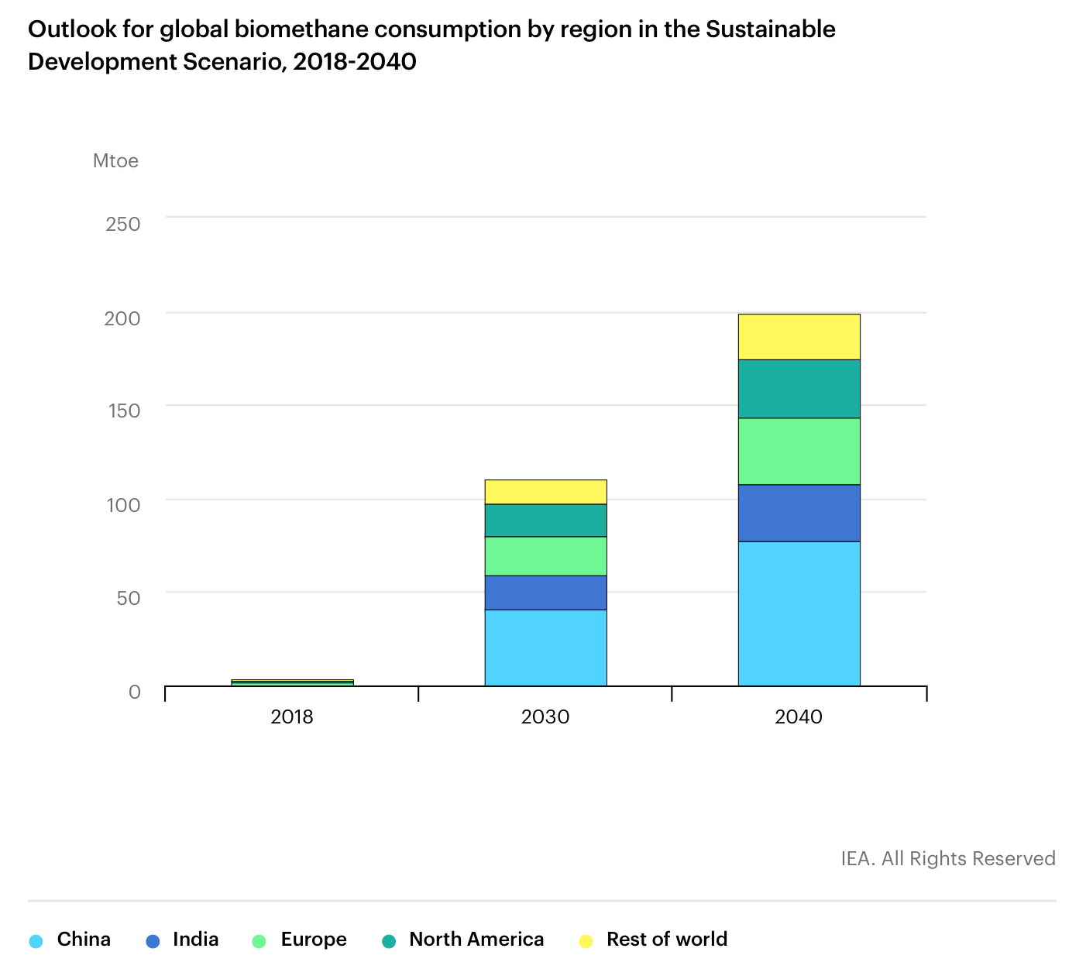
Task: Click the Europe segment of the 2030 bar
Action: pos(545,556)
